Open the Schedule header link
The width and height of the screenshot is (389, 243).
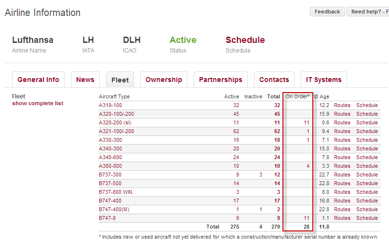tap(245, 40)
